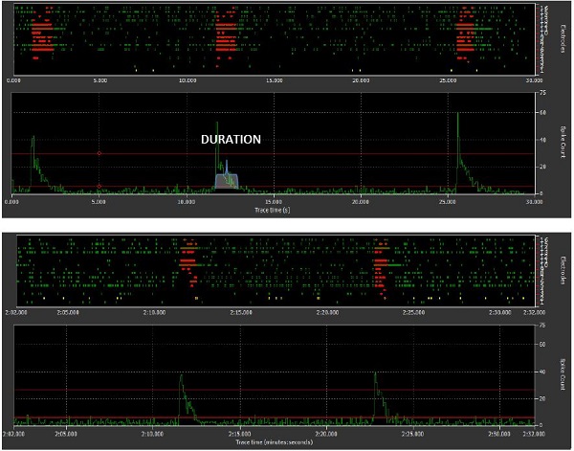Select the first red burst cluster in top raster
The width and height of the screenshot is (574, 451).
coord(40,40)
